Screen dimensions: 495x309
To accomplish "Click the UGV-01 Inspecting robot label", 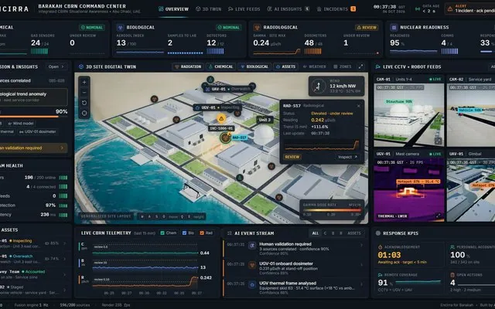I will [x=217, y=107].
